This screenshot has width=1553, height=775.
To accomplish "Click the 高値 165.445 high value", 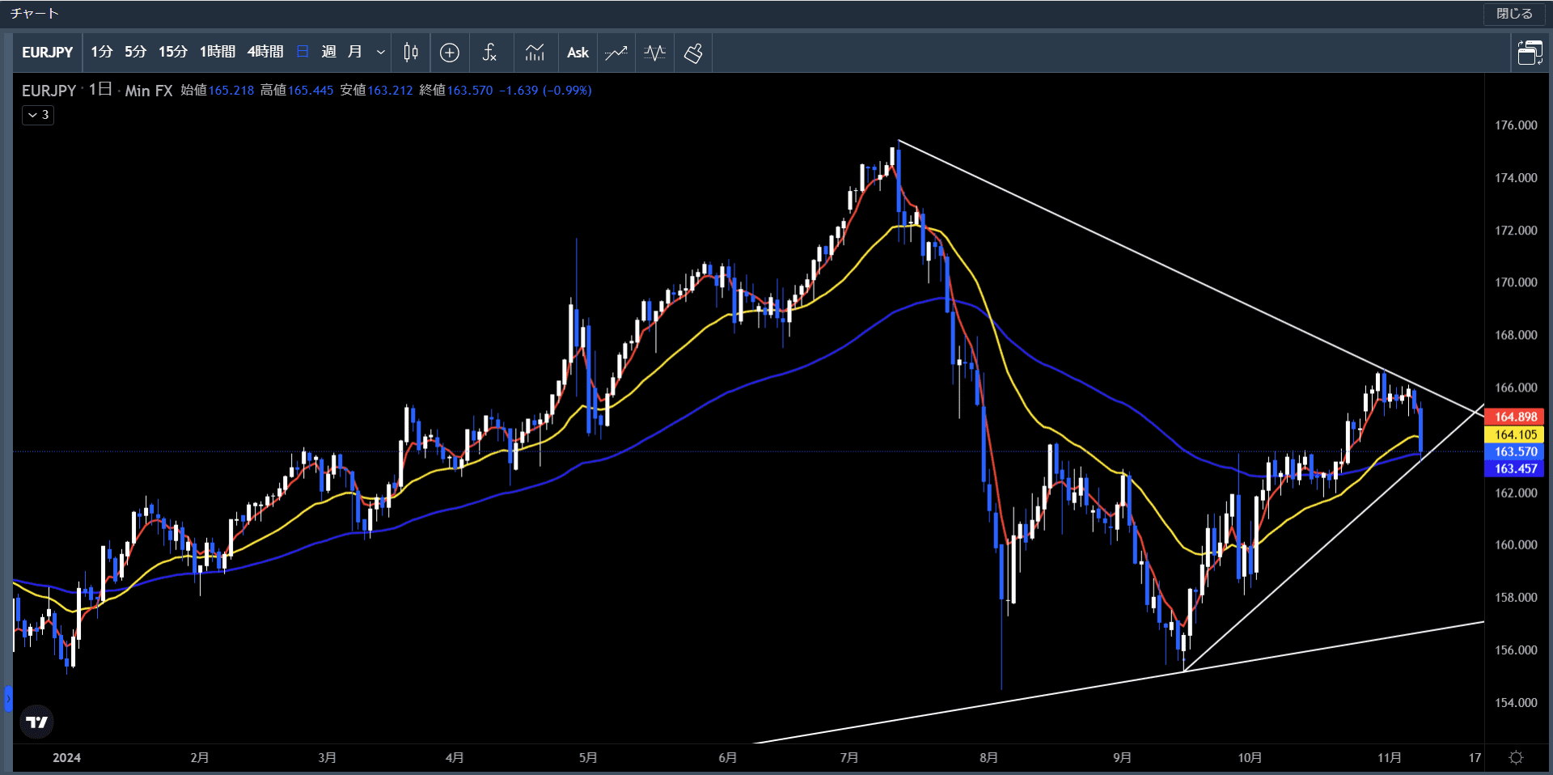I will pyautogui.click(x=296, y=91).
